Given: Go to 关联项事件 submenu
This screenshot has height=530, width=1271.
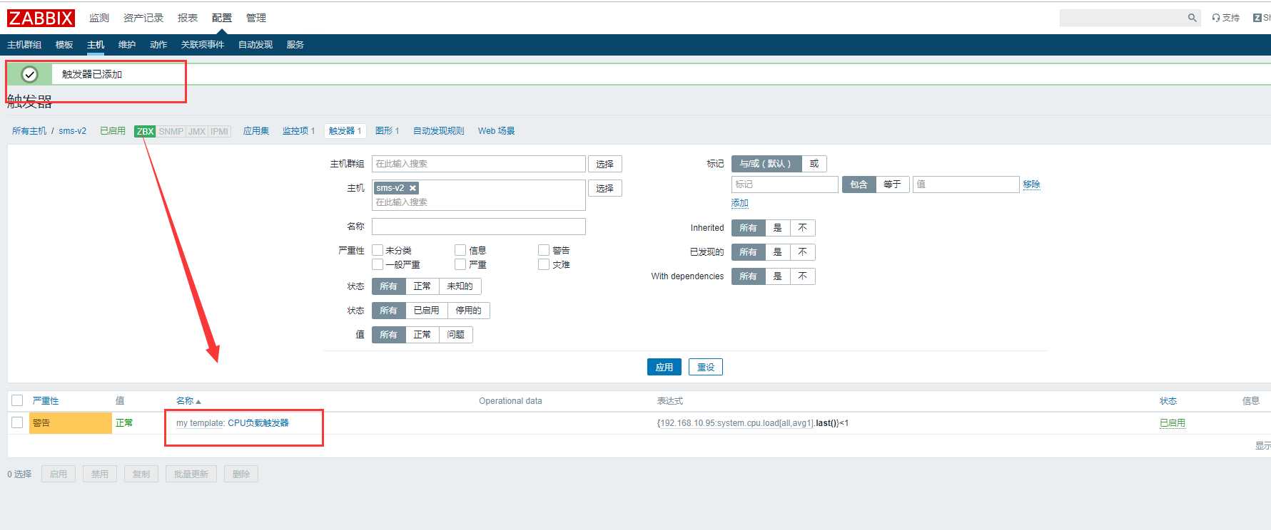Looking at the screenshot, I should [203, 44].
